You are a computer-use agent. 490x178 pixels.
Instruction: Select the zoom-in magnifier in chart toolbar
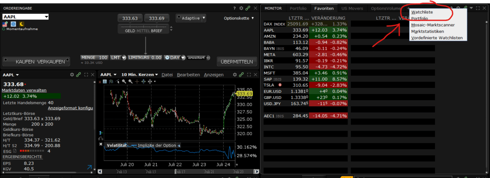(124, 82)
